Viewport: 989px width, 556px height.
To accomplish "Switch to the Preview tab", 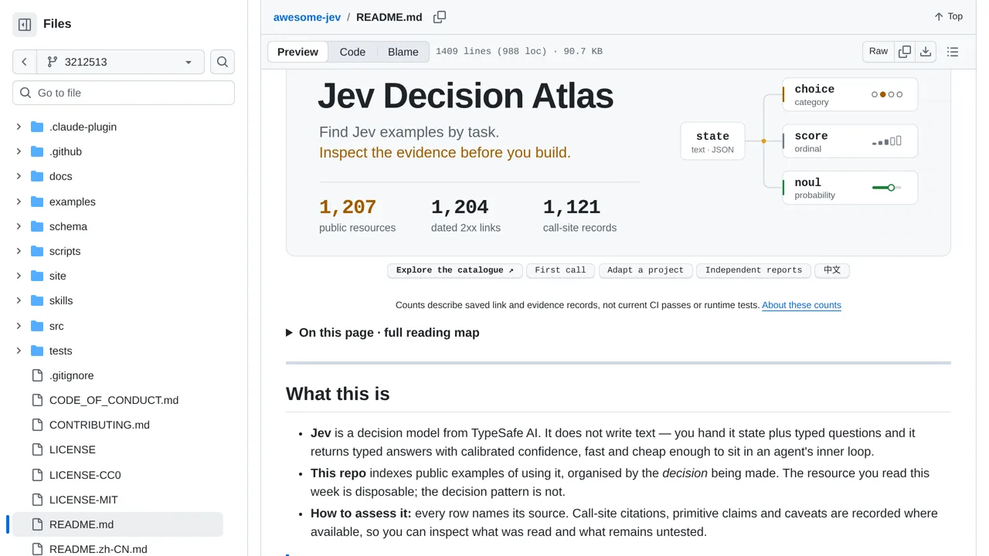I will coord(297,52).
